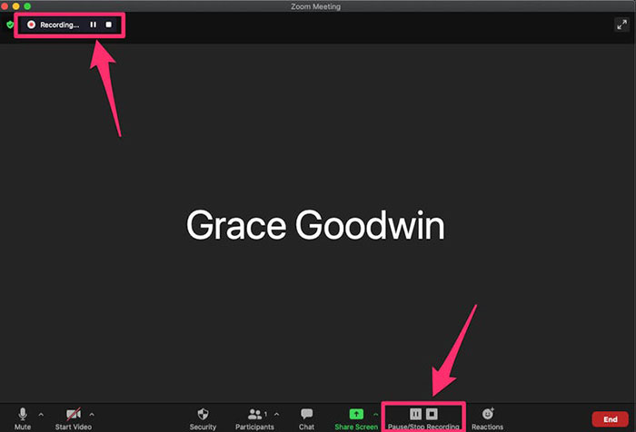
Task: Click the red End button
Action: pos(611,419)
